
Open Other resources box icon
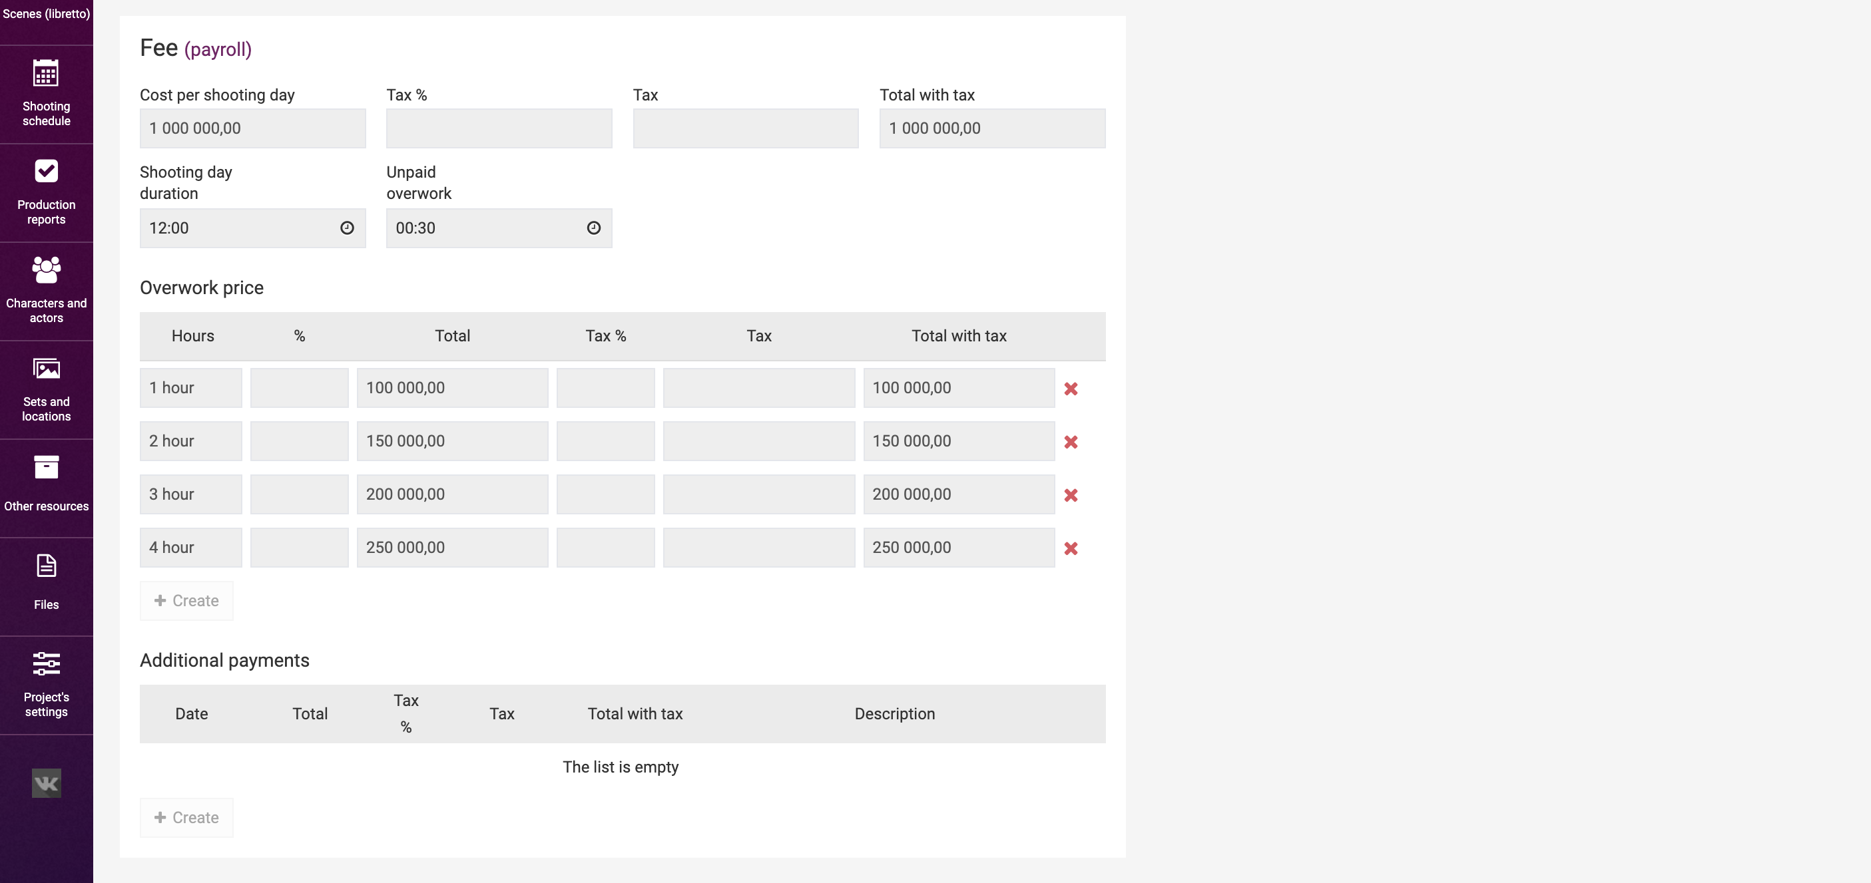(x=46, y=468)
